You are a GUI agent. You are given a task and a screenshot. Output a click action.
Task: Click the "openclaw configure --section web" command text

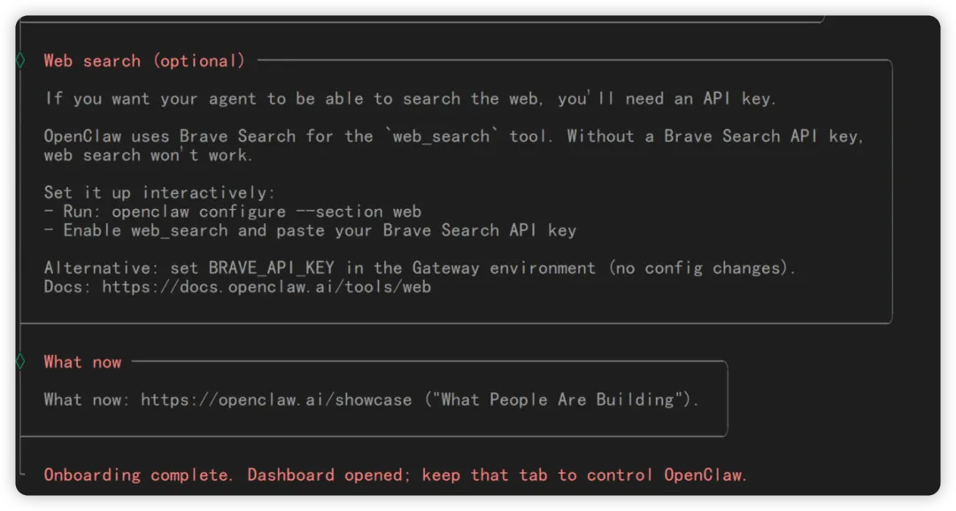[x=266, y=212]
